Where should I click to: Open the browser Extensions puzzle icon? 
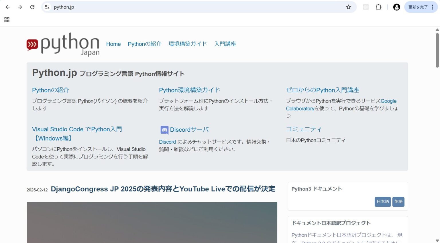click(x=378, y=7)
